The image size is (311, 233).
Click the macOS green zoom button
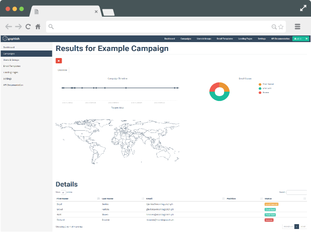click(22, 9)
